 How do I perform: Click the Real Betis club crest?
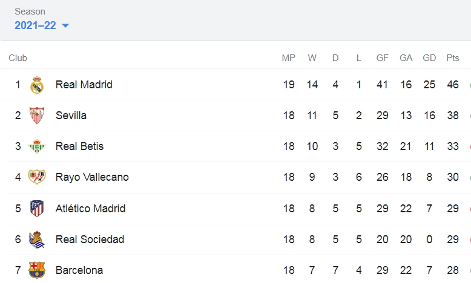click(x=37, y=146)
